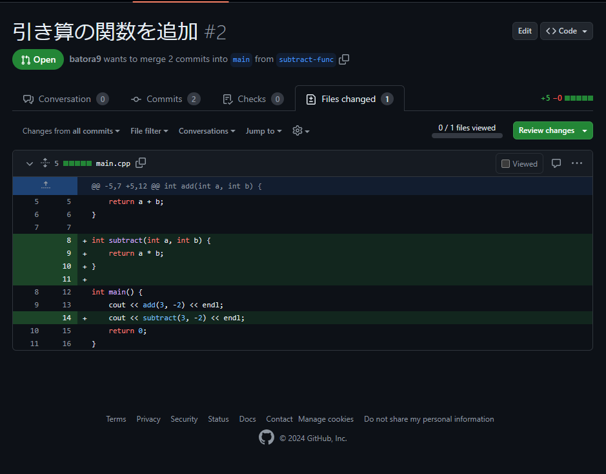
Task: Click the Edit title button
Action: (x=525, y=31)
